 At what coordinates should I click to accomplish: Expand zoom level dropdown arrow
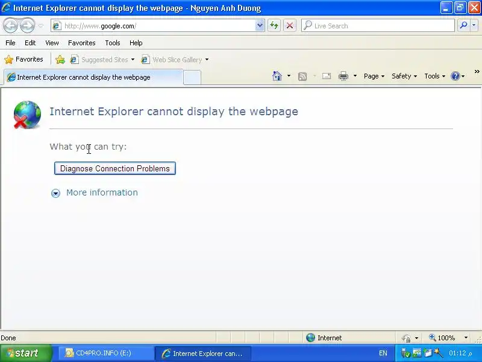click(466, 338)
